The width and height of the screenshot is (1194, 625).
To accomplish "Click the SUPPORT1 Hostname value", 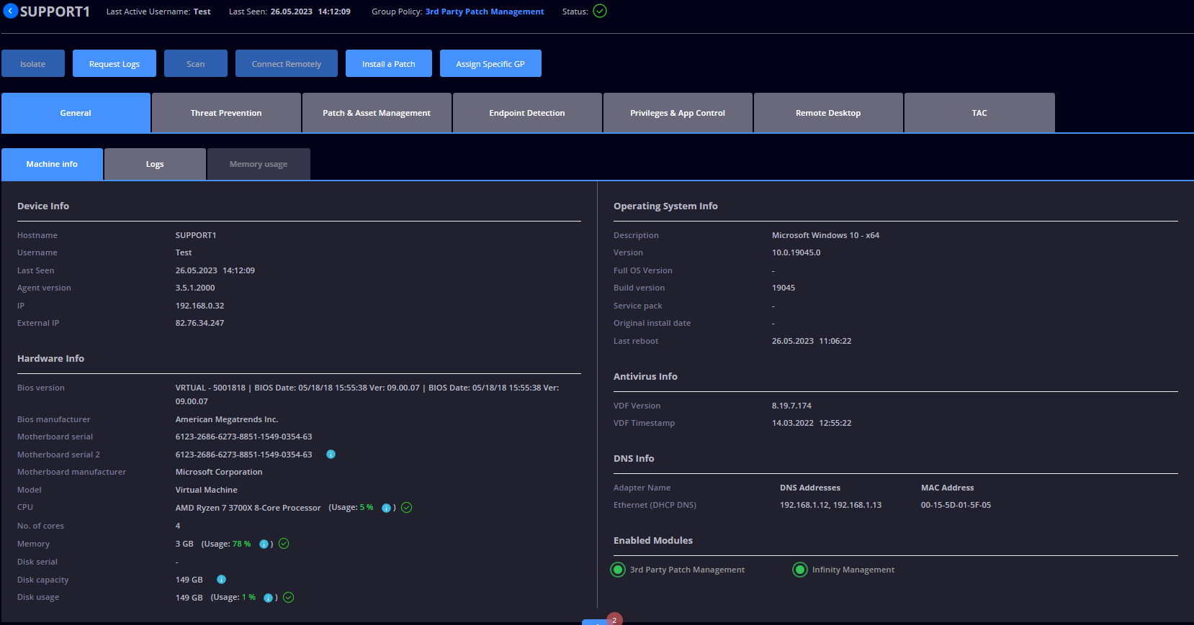I will pyautogui.click(x=196, y=235).
